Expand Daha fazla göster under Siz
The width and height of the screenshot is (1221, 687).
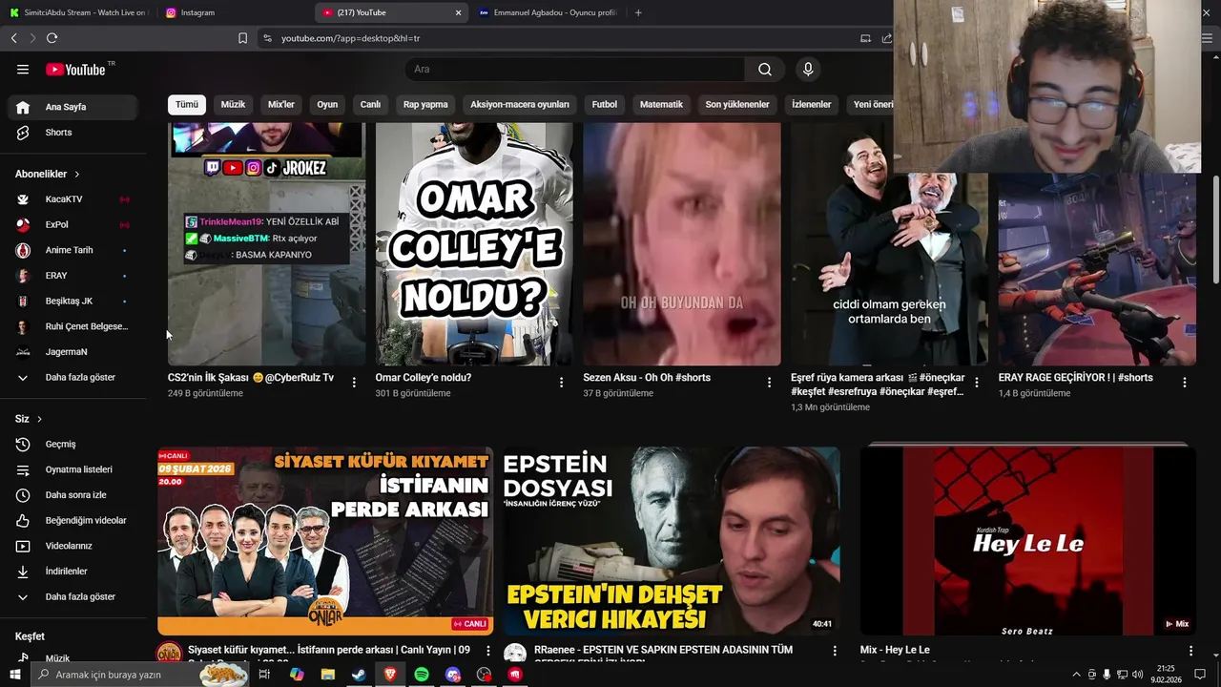click(72, 597)
